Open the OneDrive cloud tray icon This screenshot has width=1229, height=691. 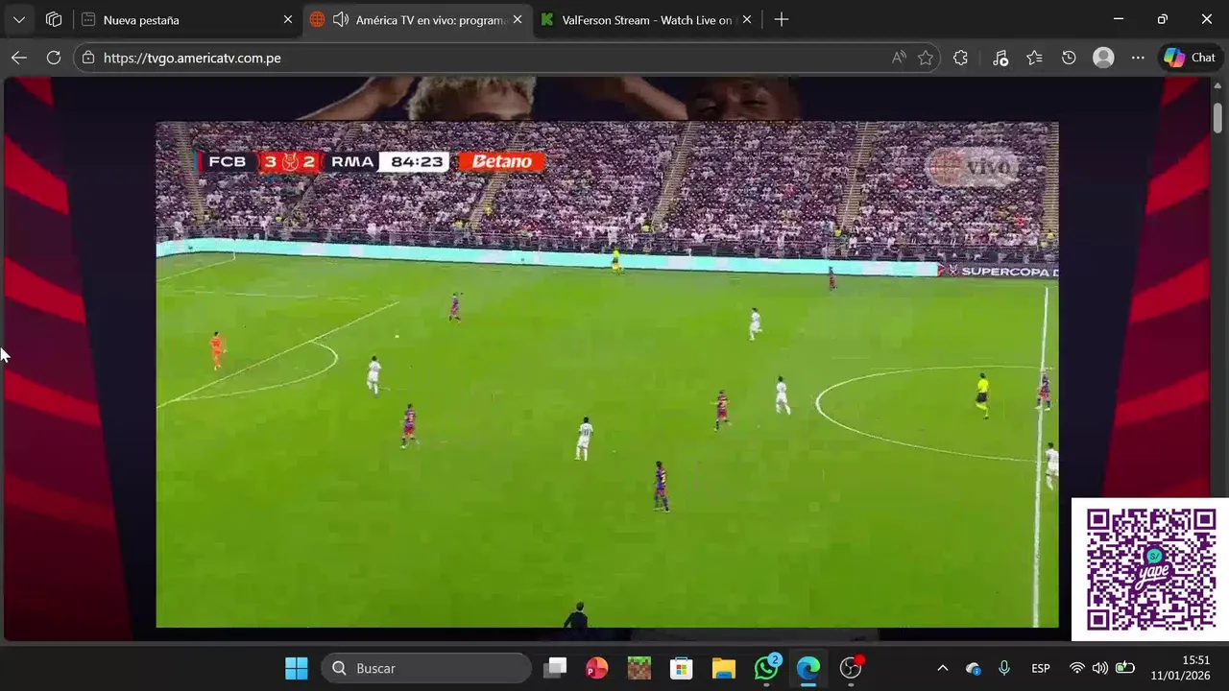point(974,668)
